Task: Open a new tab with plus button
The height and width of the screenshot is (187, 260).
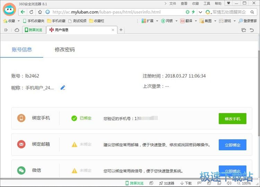Action: click(x=121, y=30)
